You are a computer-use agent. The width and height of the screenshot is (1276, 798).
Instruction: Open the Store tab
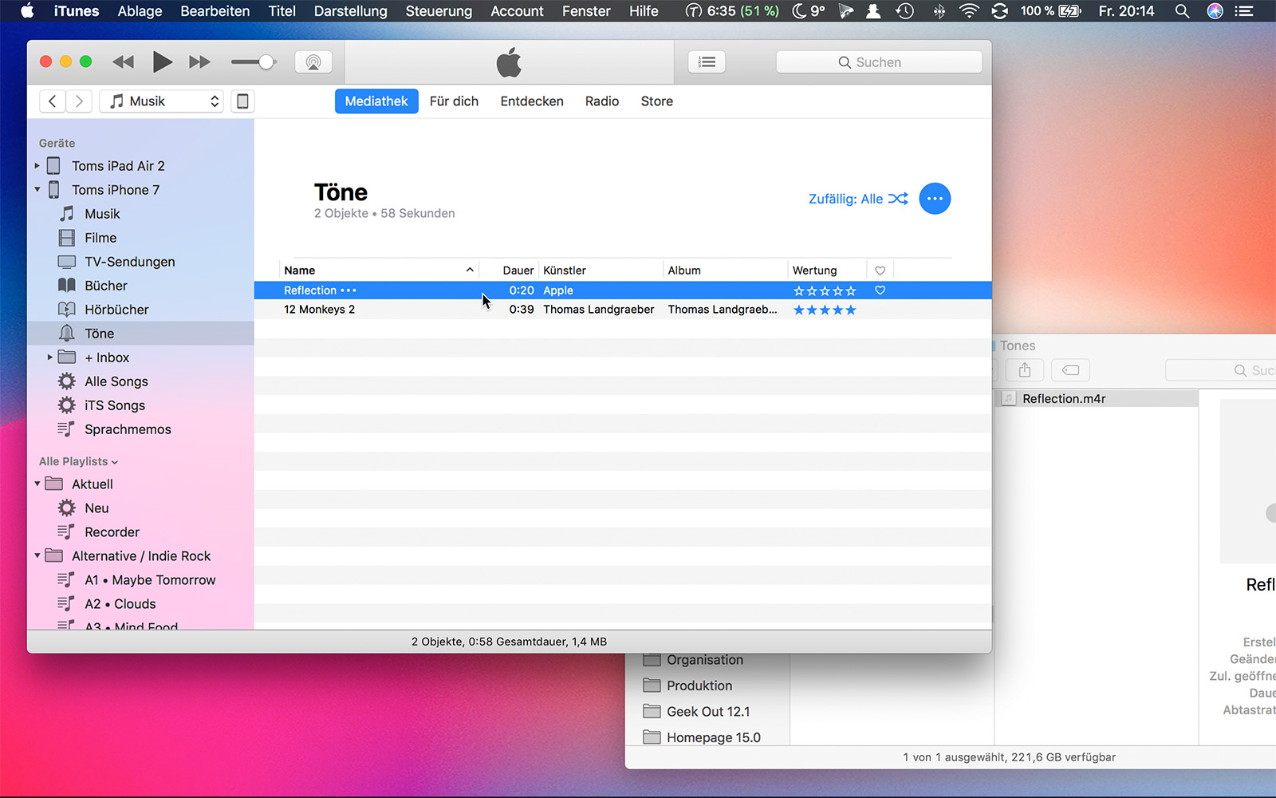click(x=657, y=101)
